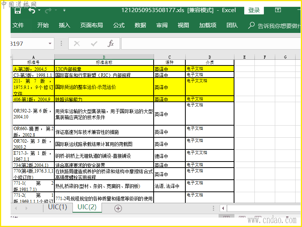Image resolution: width=302 pixels, height=227 pixels.
Task: Switch to the 数据 ribbon tab
Action: click(x=140, y=25)
